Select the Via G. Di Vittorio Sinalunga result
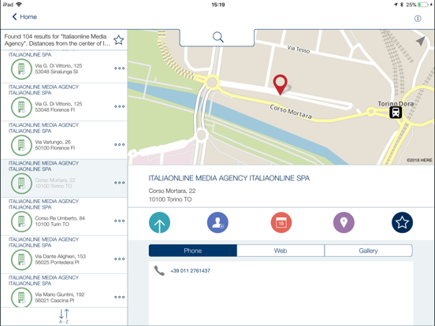The height and width of the screenshot is (326, 435). pyautogui.click(x=64, y=66)
